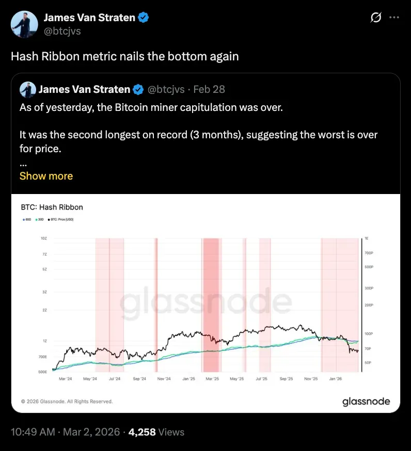The height and width of the screenshot is (451, 411).
Task: Open Grok to explain this post
Action: [375, 18]
